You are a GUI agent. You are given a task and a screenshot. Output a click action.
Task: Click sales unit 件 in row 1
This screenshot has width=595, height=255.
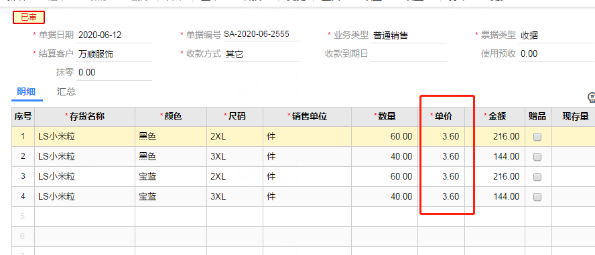click(307, 137)
